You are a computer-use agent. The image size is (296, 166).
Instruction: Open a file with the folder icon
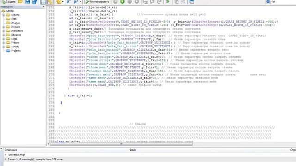click(x=20, y=2)
